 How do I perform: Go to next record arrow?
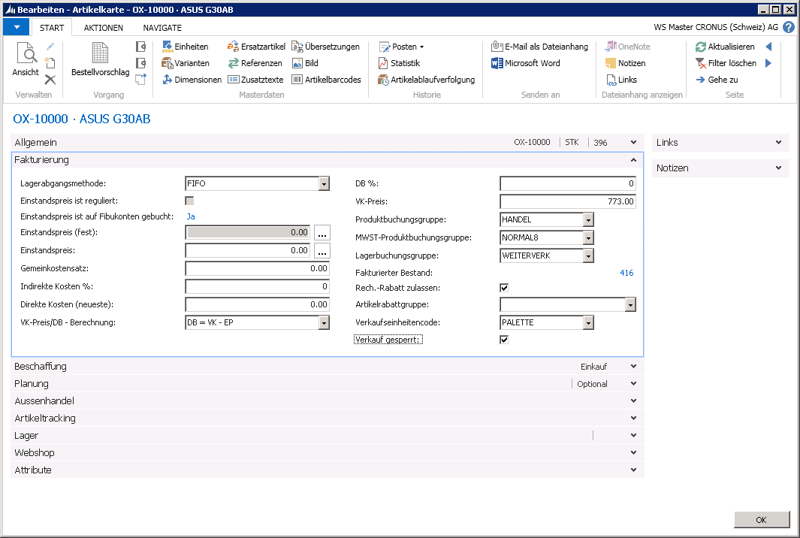[768, 63]
